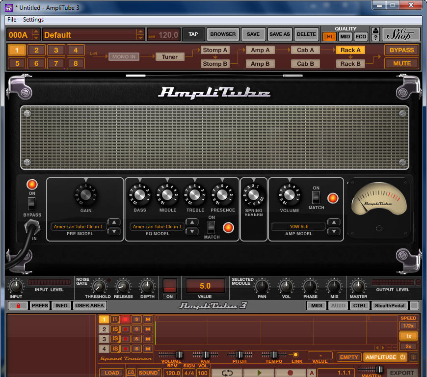Image resolution: width=427 pixels, height=377 pixels.
Task: Click the red lock icon button
Action: (x=18, y=306)
